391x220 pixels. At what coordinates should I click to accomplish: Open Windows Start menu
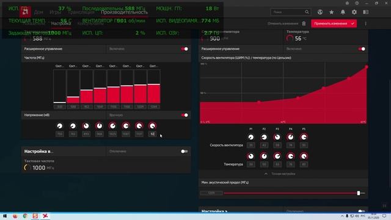coord(5,216)
